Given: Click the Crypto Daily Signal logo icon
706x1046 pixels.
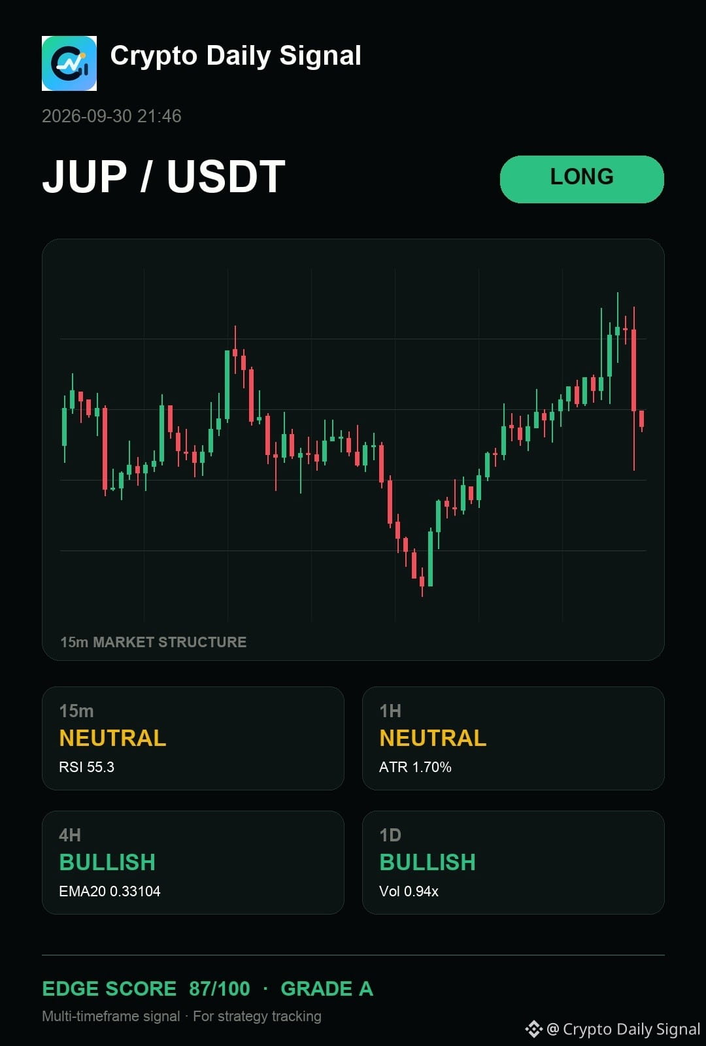Looking at the screenshot, I should pos(69,63).
